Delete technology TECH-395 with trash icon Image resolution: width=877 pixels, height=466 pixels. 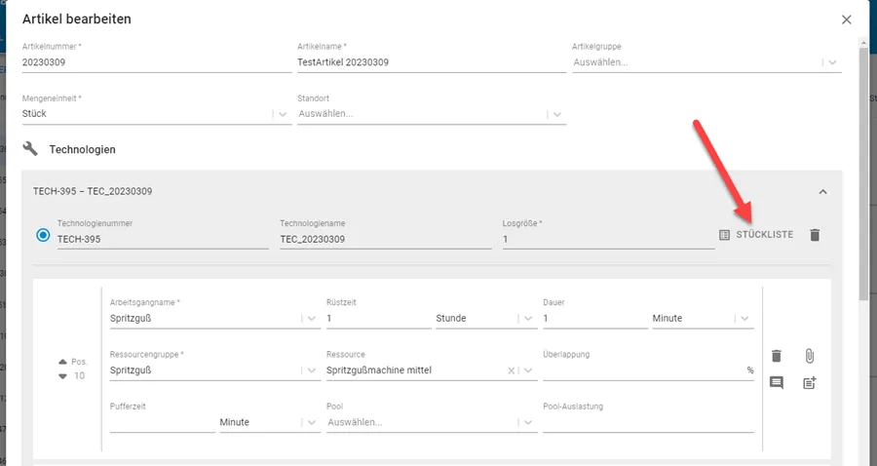coord(815,235)
